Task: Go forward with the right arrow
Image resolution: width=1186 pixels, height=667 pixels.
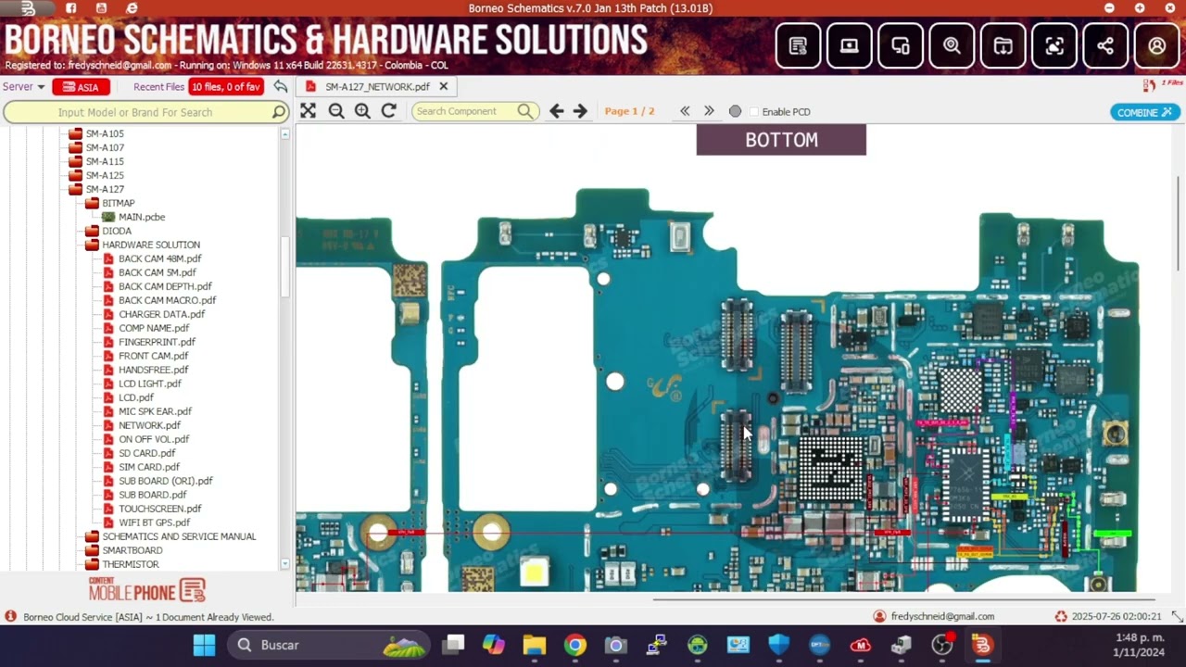Action: click(580, 111)
